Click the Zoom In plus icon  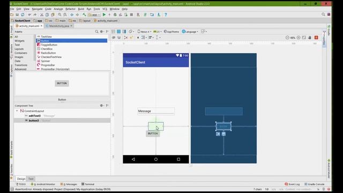coord(299,38)
